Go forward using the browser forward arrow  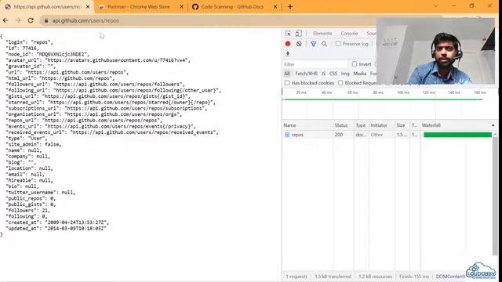point(18,20)
